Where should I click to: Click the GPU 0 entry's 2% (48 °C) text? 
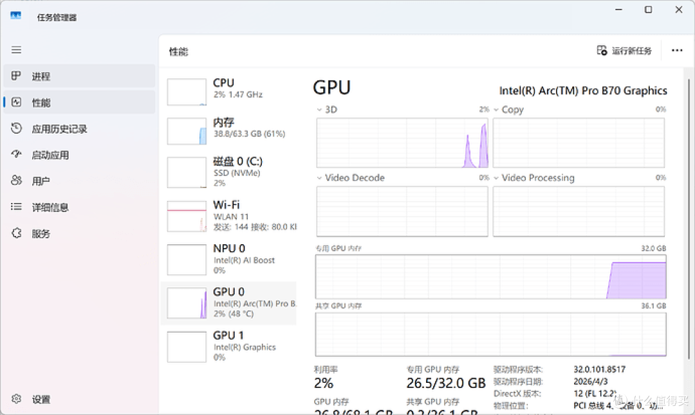pos(234,313)
